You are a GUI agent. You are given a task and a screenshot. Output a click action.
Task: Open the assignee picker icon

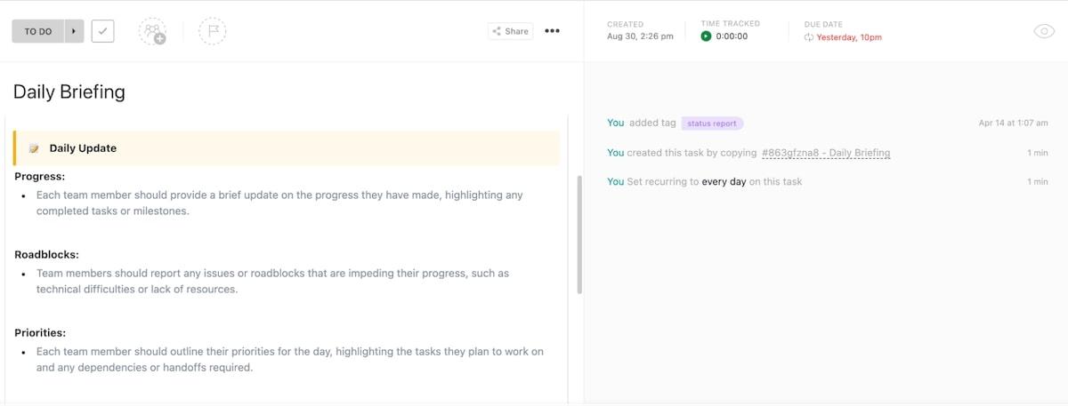tap(152, 31)
